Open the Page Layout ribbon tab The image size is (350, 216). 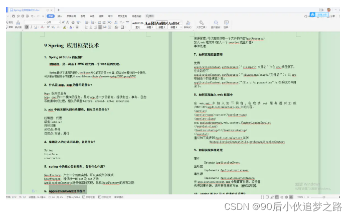click(71, 16)
